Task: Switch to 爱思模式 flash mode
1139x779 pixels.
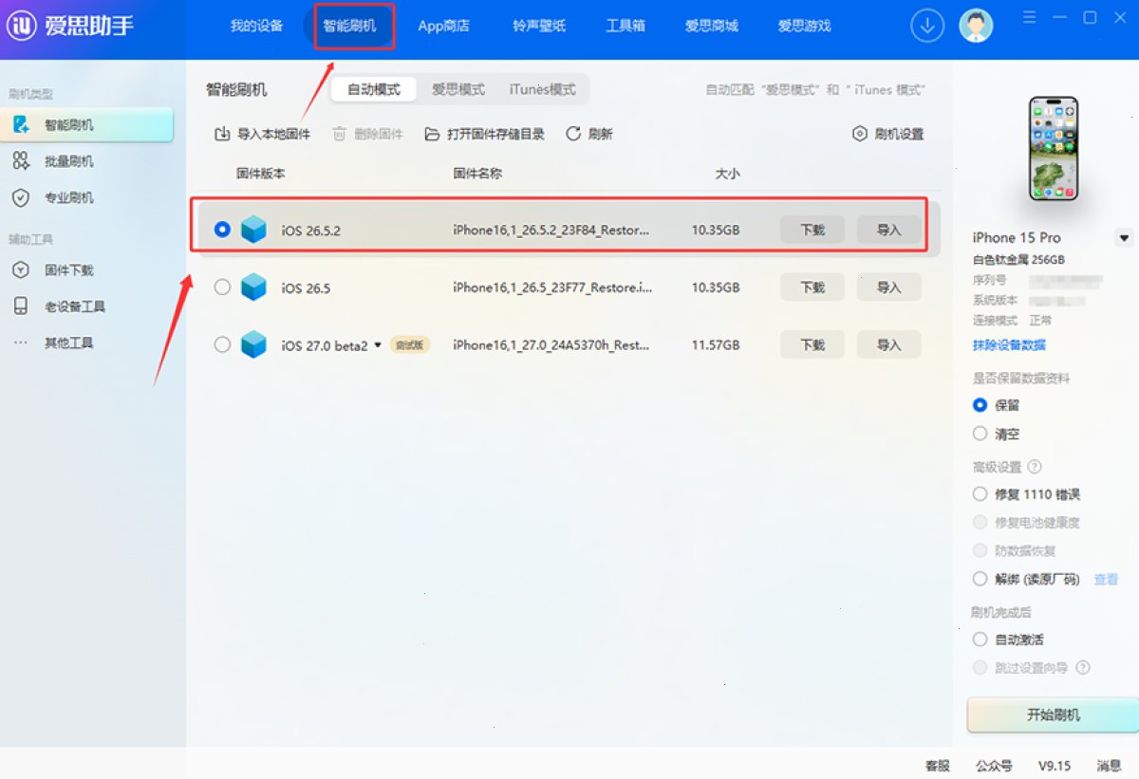Action: tap(458, 89)
